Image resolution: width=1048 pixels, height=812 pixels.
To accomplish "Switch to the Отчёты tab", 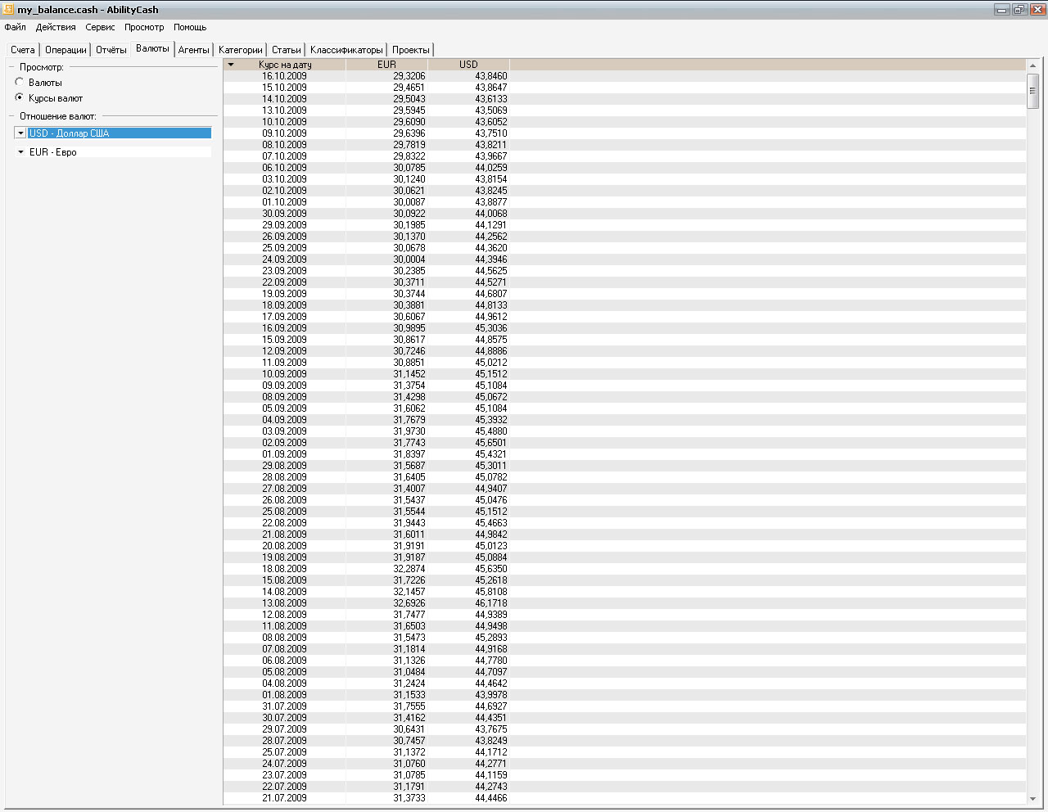I will click(x=111, y=50).
